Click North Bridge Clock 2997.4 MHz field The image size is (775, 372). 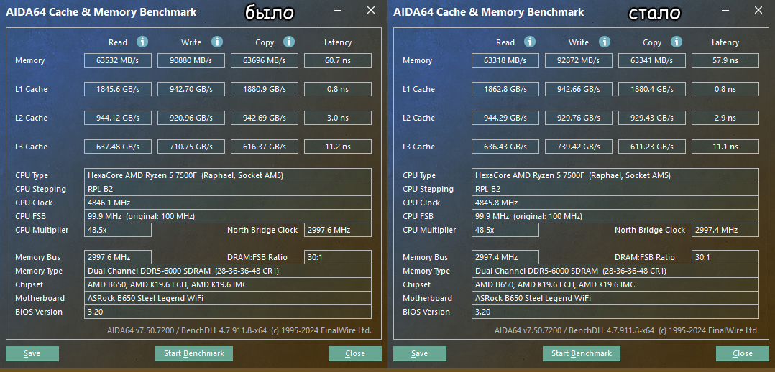coord(725,231)
